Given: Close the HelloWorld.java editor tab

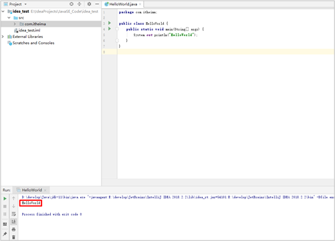Looking at the screenshot, I should tap(140, 4).
